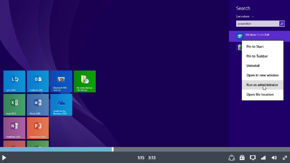Select Uninstall from the context menu
Viewport: 290px width, 163px height.
point(262,66)
